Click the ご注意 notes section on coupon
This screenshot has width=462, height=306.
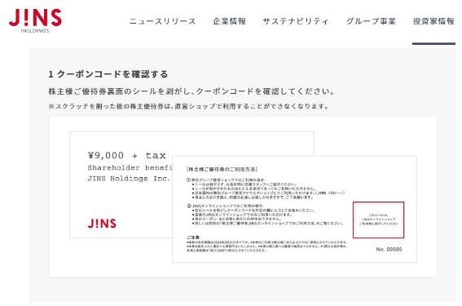coord(267,244)
